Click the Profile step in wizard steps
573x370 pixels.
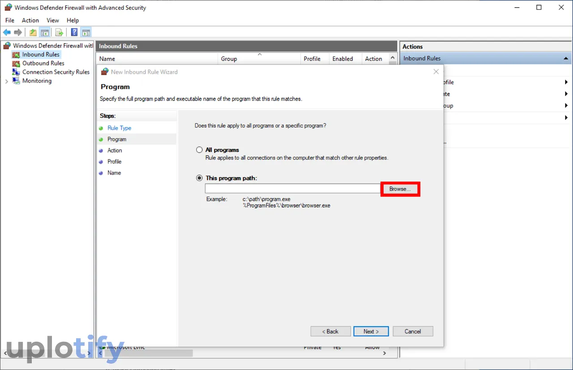pos(114,162)
